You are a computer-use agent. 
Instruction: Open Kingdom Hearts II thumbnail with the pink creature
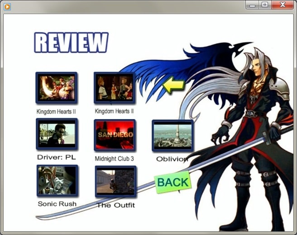coord(57,88)
